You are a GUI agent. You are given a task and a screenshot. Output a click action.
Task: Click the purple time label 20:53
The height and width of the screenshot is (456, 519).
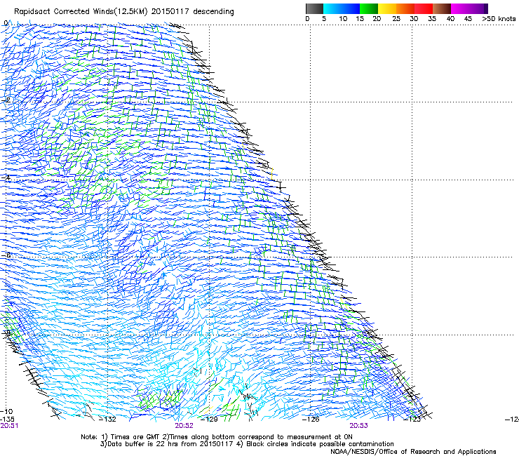[x=359, y=426]
